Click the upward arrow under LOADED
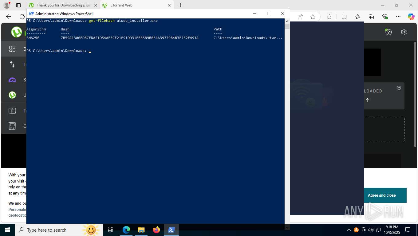The width and height of the screenshot is (418, 236). point(368,100)
